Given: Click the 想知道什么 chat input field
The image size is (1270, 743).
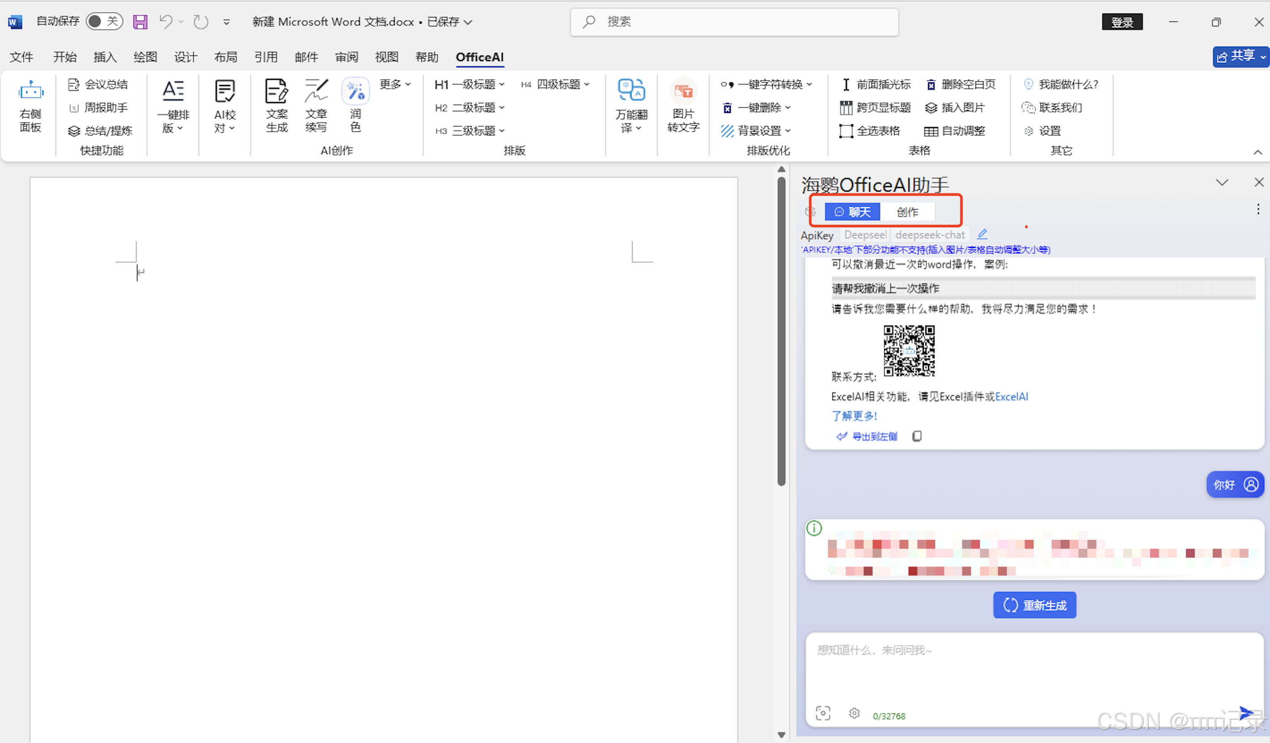Looking at the screenshot, I should [x=1033, y=666].
